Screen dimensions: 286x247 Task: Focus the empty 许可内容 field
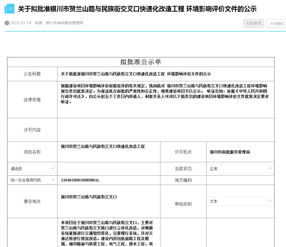165,130
